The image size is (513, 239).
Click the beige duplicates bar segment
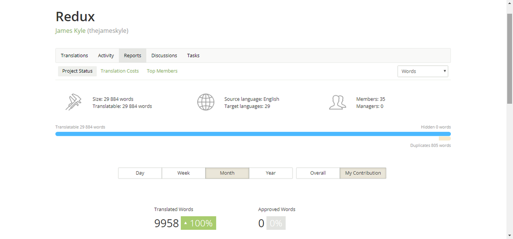tap(445, 139)
